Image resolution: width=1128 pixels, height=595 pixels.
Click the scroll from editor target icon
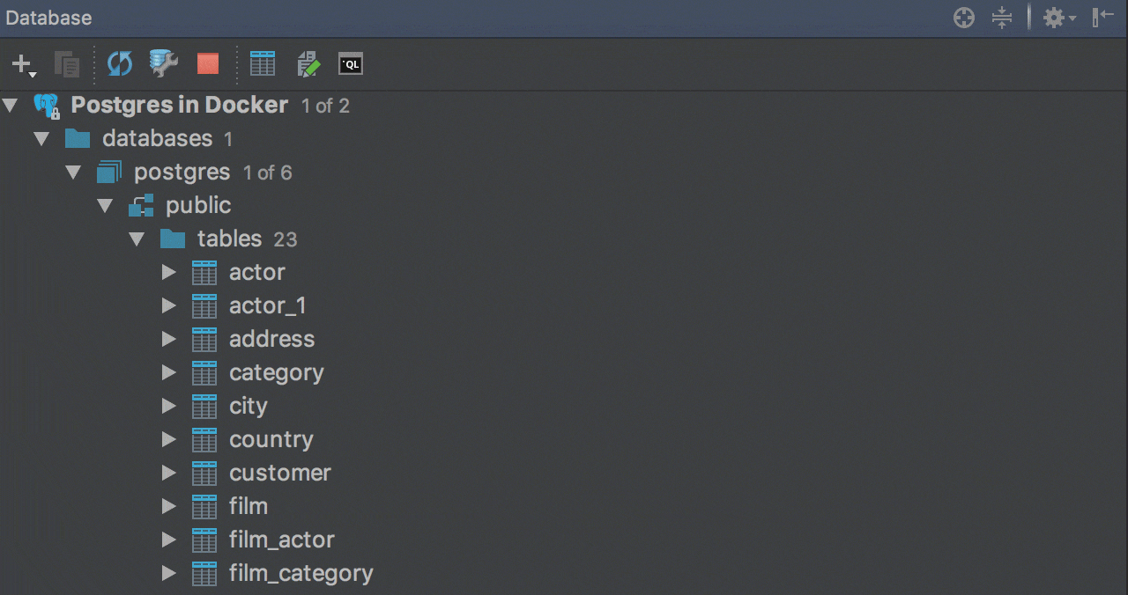click(964, 18)
